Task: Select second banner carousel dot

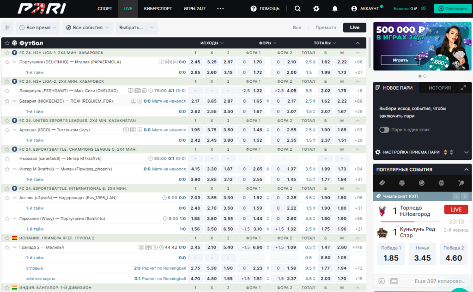Action: tap(425, 76)
